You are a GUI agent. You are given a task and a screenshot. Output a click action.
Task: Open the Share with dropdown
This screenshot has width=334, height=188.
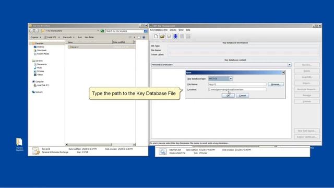pyautogui.click(x=68, y=37)
